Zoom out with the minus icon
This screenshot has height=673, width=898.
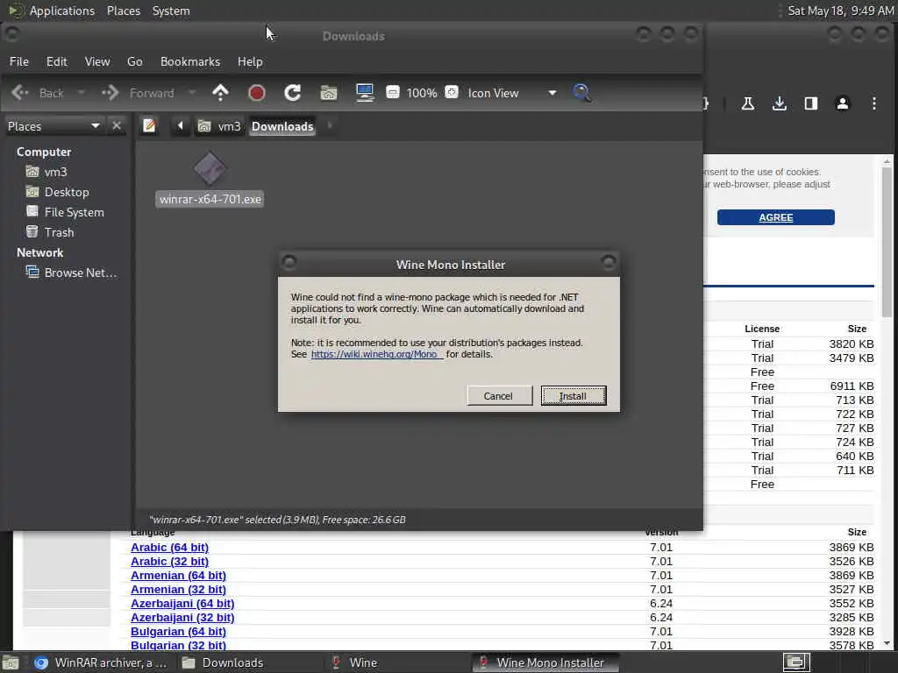point(393,92)
